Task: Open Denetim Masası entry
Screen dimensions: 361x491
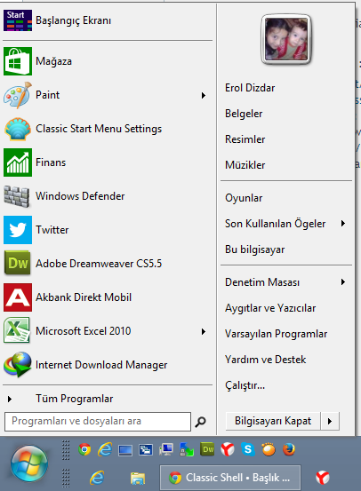Action: pyautogui.click(x=262, y=282)
